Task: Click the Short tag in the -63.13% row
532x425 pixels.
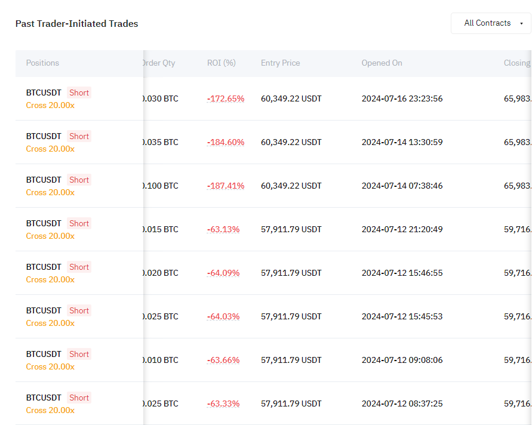Action: tap(79, 223)
